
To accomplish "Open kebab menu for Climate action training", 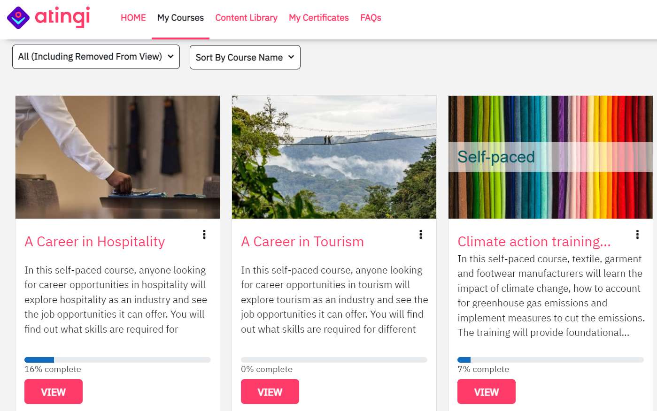I will tap(637, 235).
